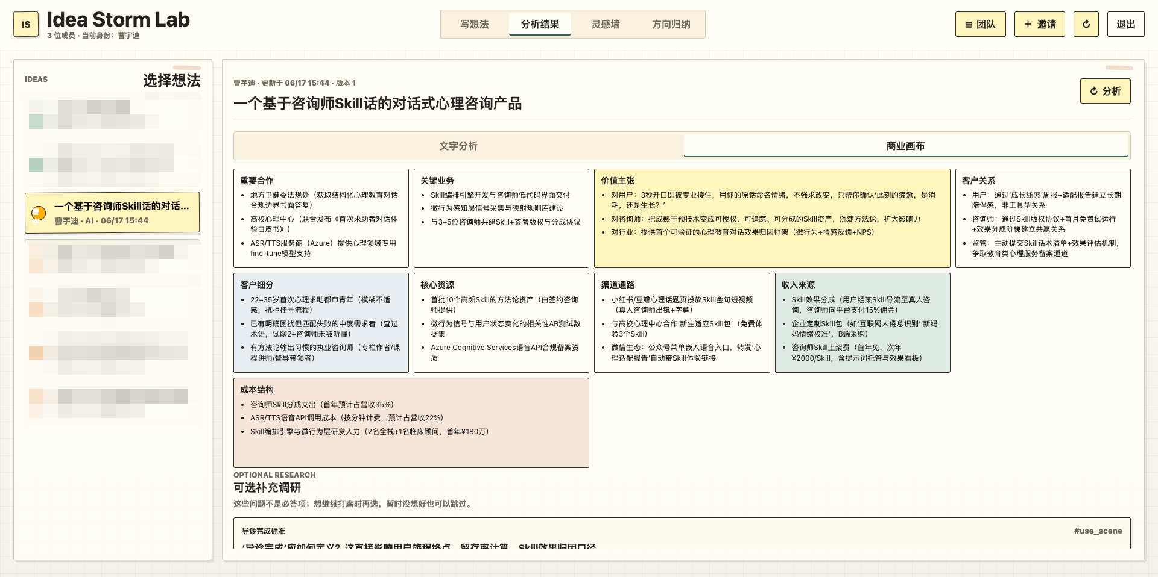Click the 选择想法 panel heading
1158x577 pixels.
[171, 81]
